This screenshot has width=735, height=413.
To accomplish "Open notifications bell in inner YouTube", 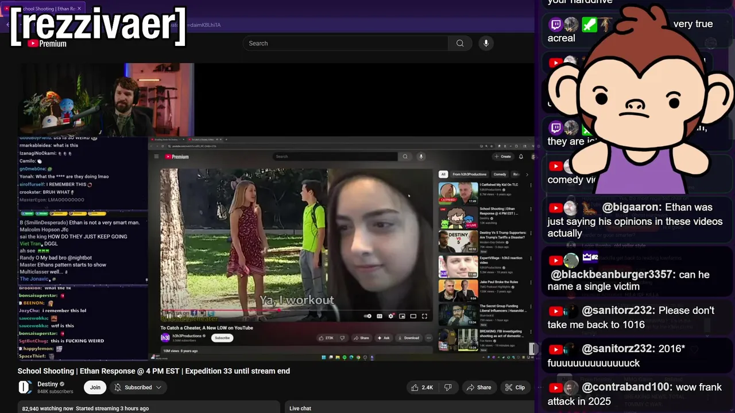I will [521, 157].
